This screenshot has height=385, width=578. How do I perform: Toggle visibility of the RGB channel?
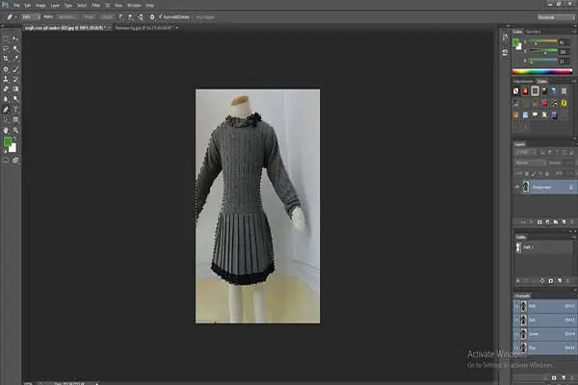(517, 303)
